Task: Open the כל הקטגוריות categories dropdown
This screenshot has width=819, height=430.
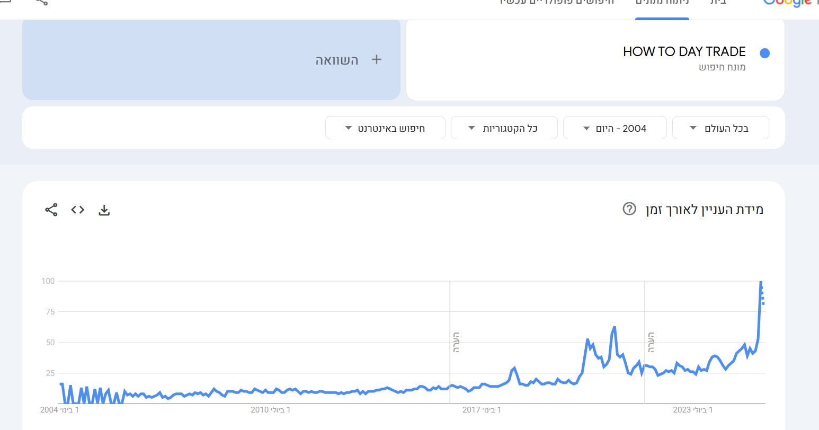Action: click(x=504, y=128)
